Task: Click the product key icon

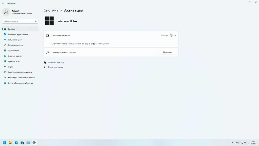Action: pos(48,52)
